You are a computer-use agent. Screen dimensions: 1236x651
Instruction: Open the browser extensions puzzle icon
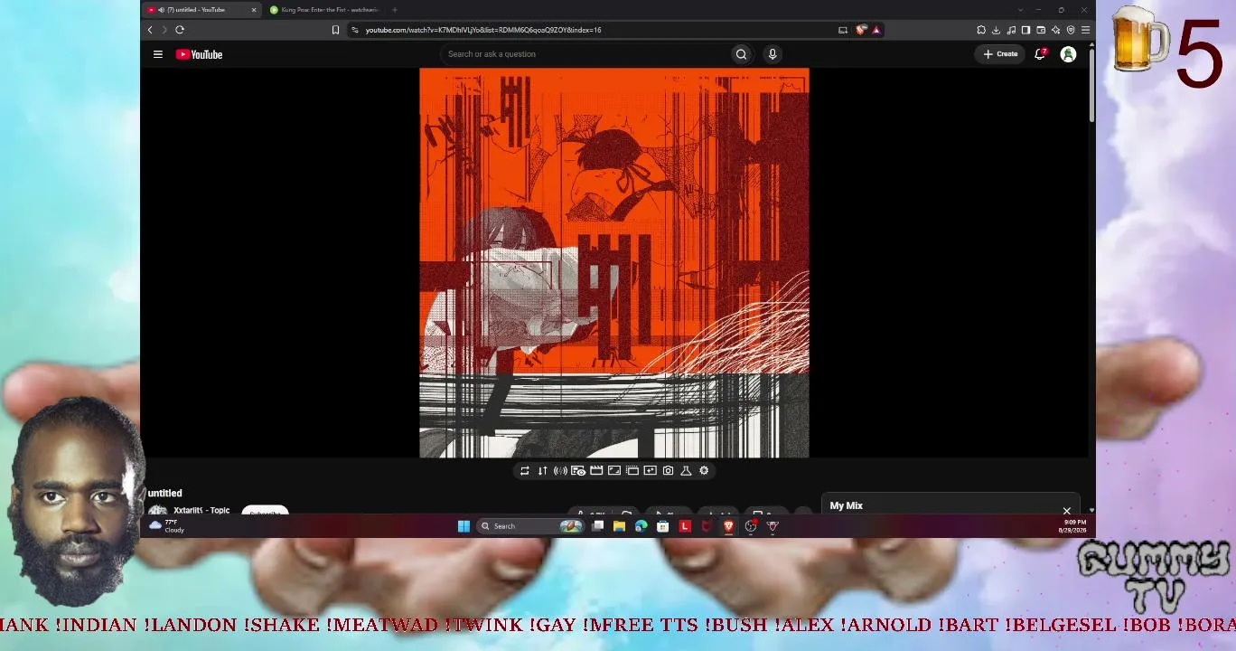[981, 30]
